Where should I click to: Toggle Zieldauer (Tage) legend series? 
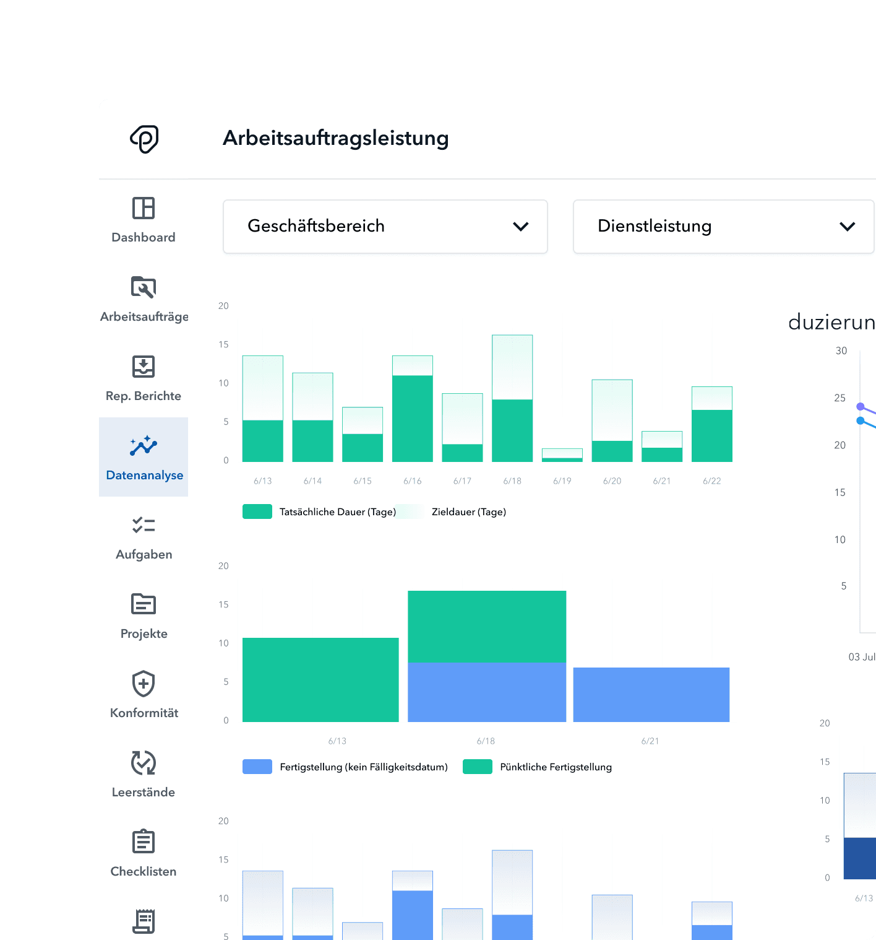[x=468, y=512]
